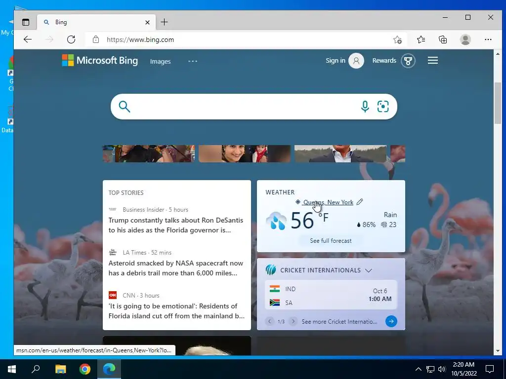
Task: Click the vertical scrollbar thumb
Action: point(498,103)
